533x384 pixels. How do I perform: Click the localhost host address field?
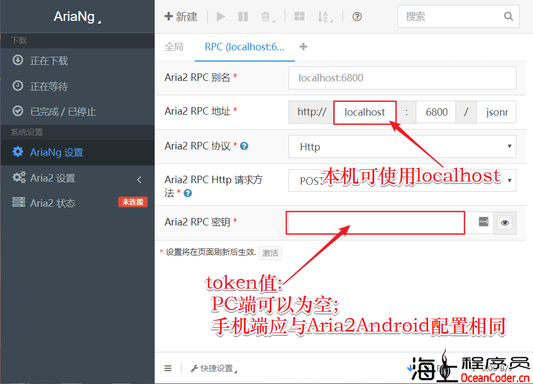pyautogui.click(x=365, y=112)
